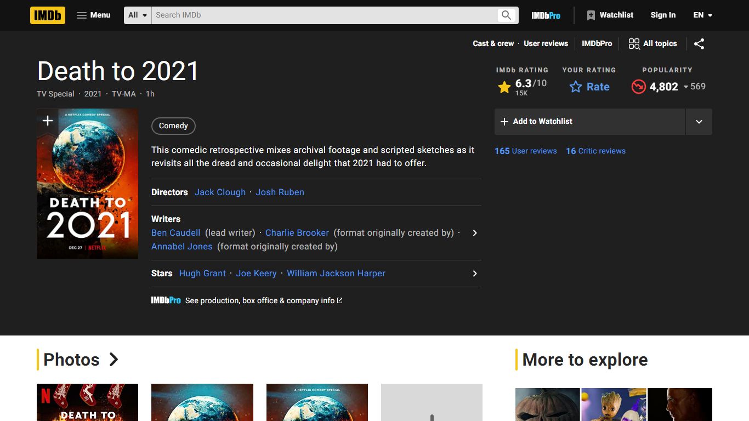
Task: Open User reviews in the top links
Action: (546, 44)
